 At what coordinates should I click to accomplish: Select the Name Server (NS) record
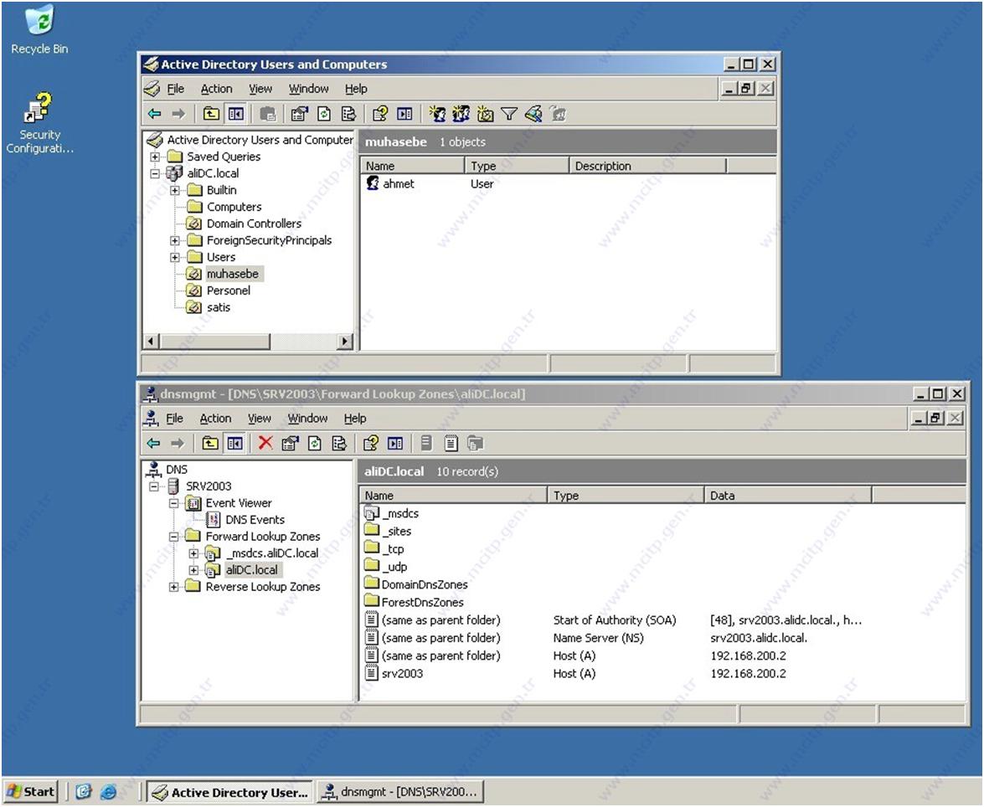click(585, 638)
